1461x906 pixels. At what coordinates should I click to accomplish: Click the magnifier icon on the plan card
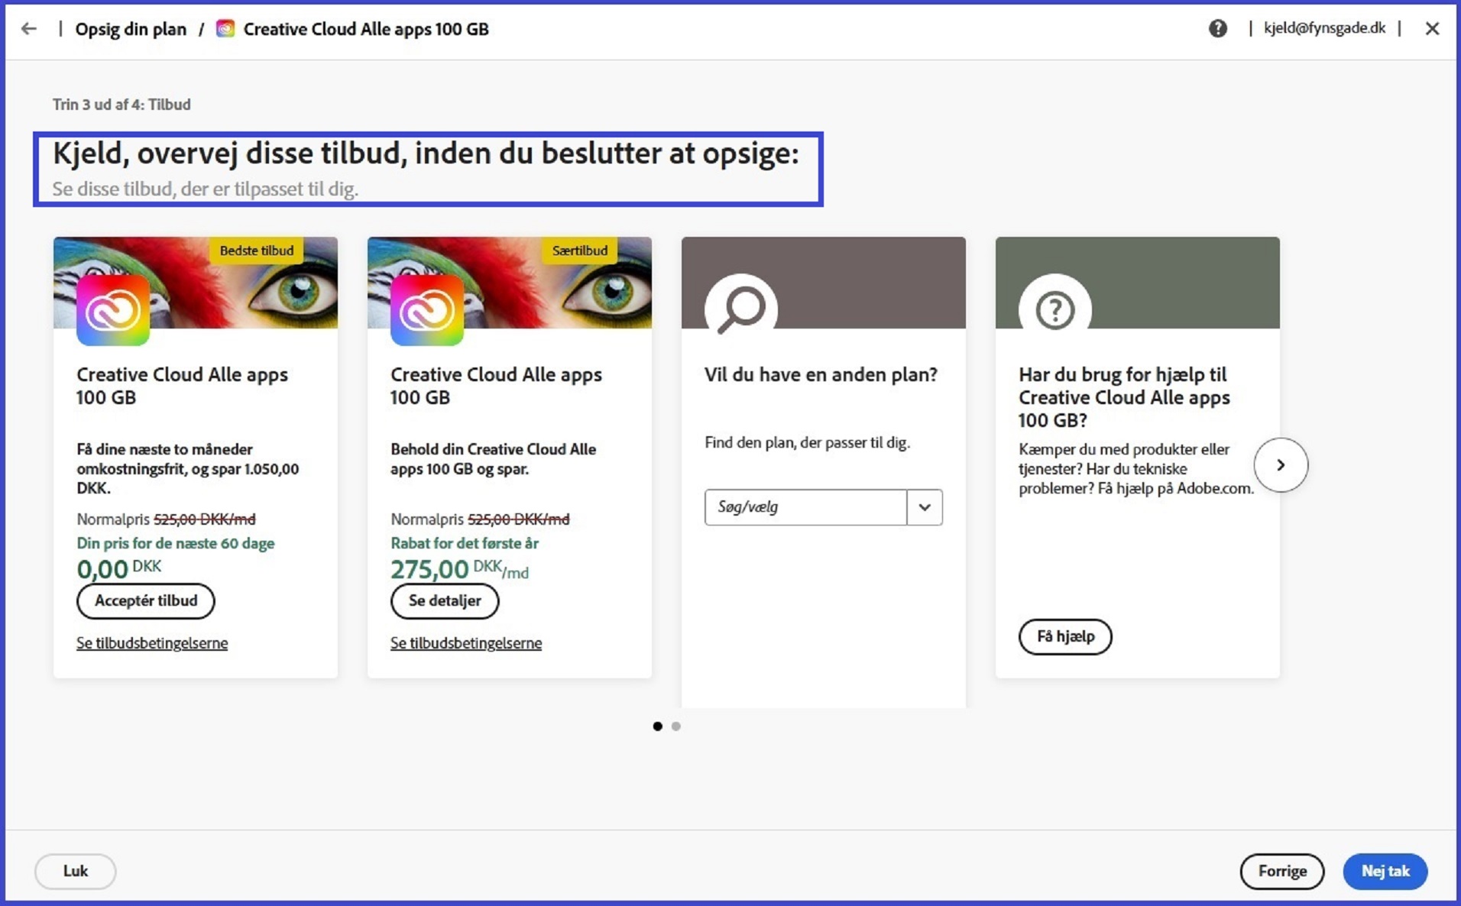coord(741,309)
